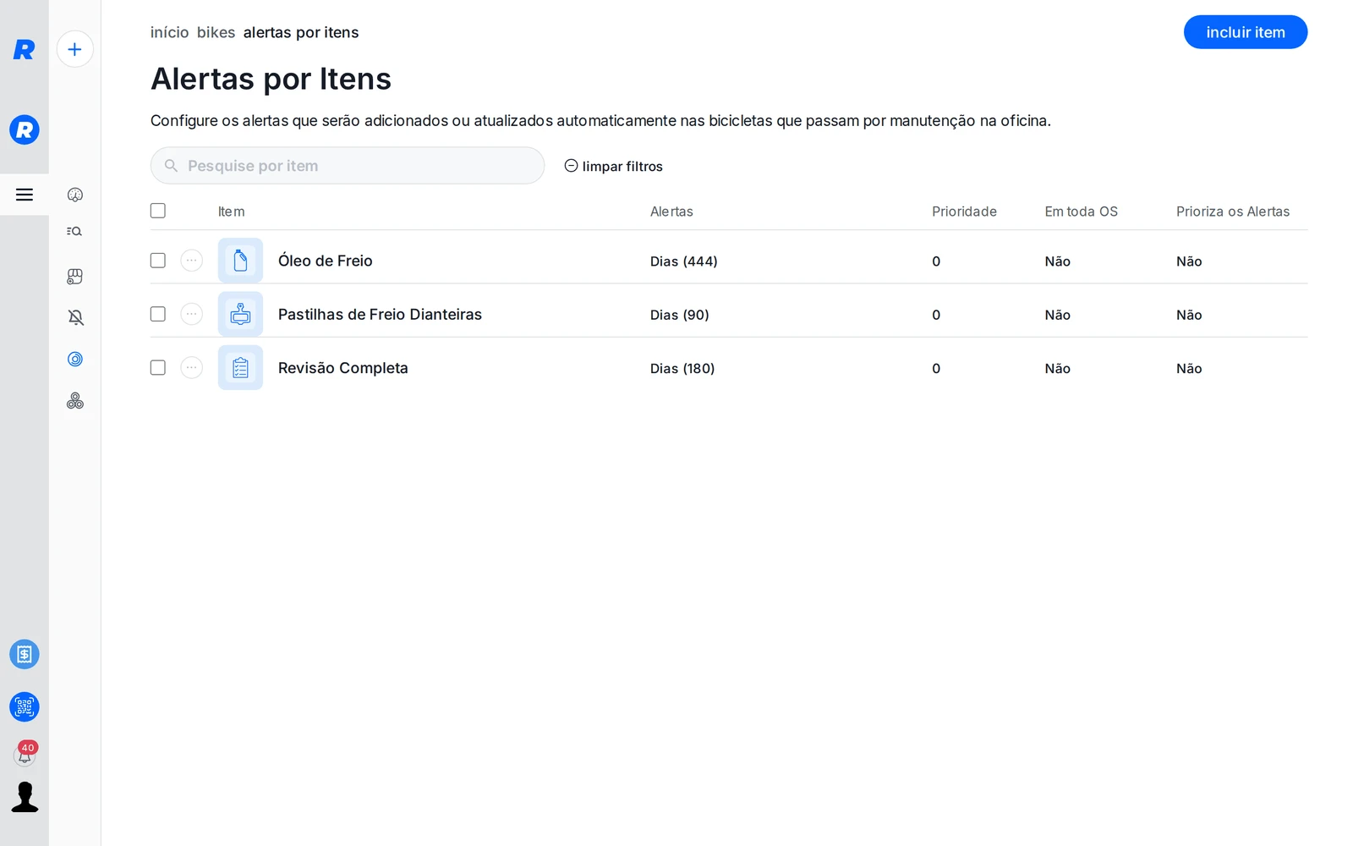1353x846 pixels.
Task: Open the dollar receipt icon
Action: [x=25, y=654]
